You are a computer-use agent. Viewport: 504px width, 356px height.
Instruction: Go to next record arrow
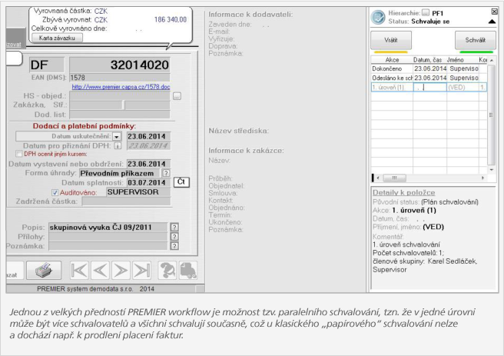tap(121, 270)
